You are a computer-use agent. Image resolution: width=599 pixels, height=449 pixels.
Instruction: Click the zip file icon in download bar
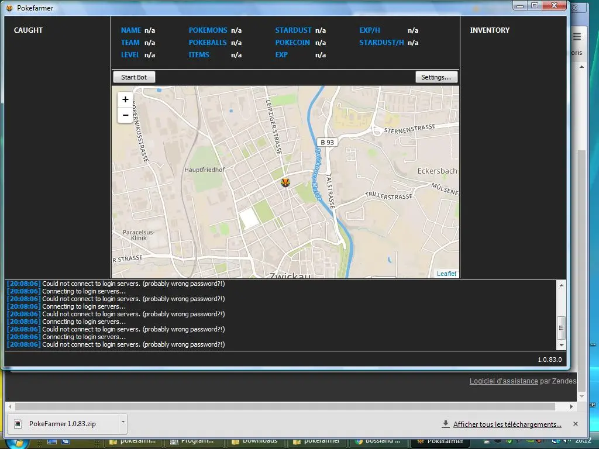click(x=18, y=424)
